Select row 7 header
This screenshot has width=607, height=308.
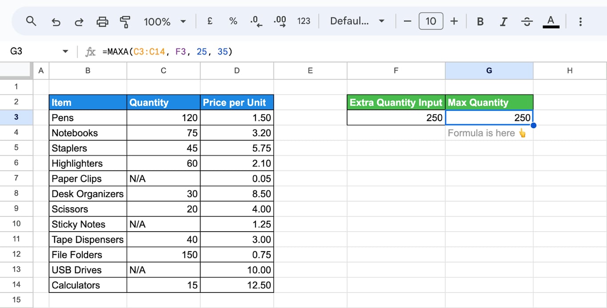[x=16, y=178]
